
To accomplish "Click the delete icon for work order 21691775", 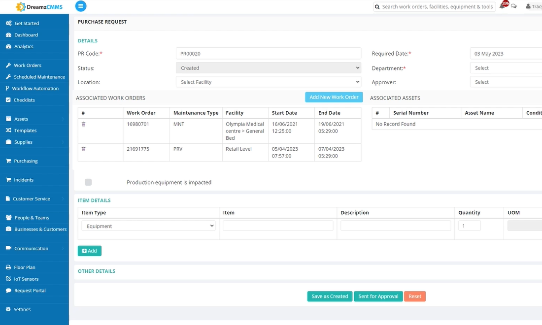I will tap(83, 148).
